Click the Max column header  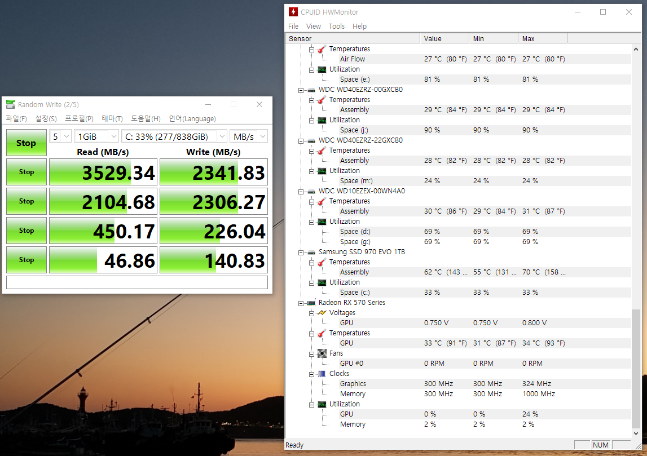coord(543,38)
